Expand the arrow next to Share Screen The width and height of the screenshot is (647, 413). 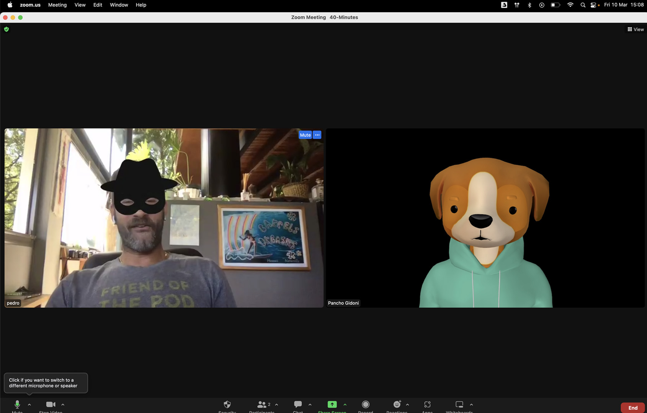pyautogui.click(x=345, y=405)
